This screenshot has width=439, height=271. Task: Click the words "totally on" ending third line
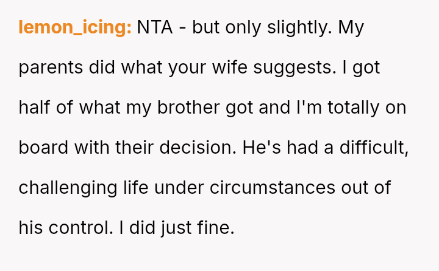coord(367,108)
